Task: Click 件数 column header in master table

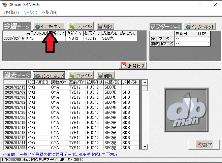Action: [203, 34]
